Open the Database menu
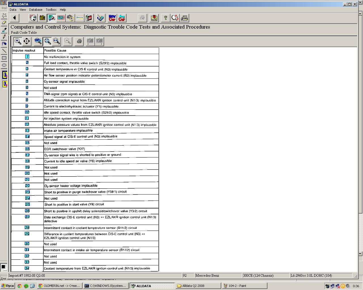Viewport: 363px width, 290px height. pyautogui.click(x=36, y=10)
